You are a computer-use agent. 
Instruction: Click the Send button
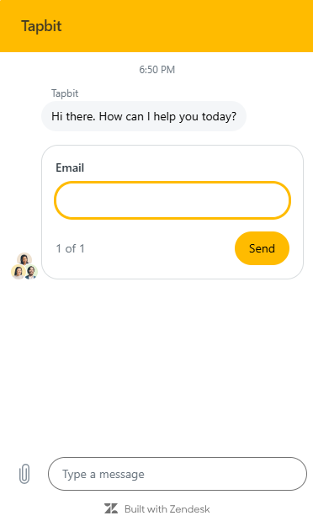(262, 248)
